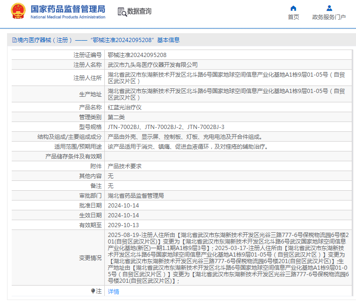Click the 产品技术要求 attachment text

pos(124,166)
